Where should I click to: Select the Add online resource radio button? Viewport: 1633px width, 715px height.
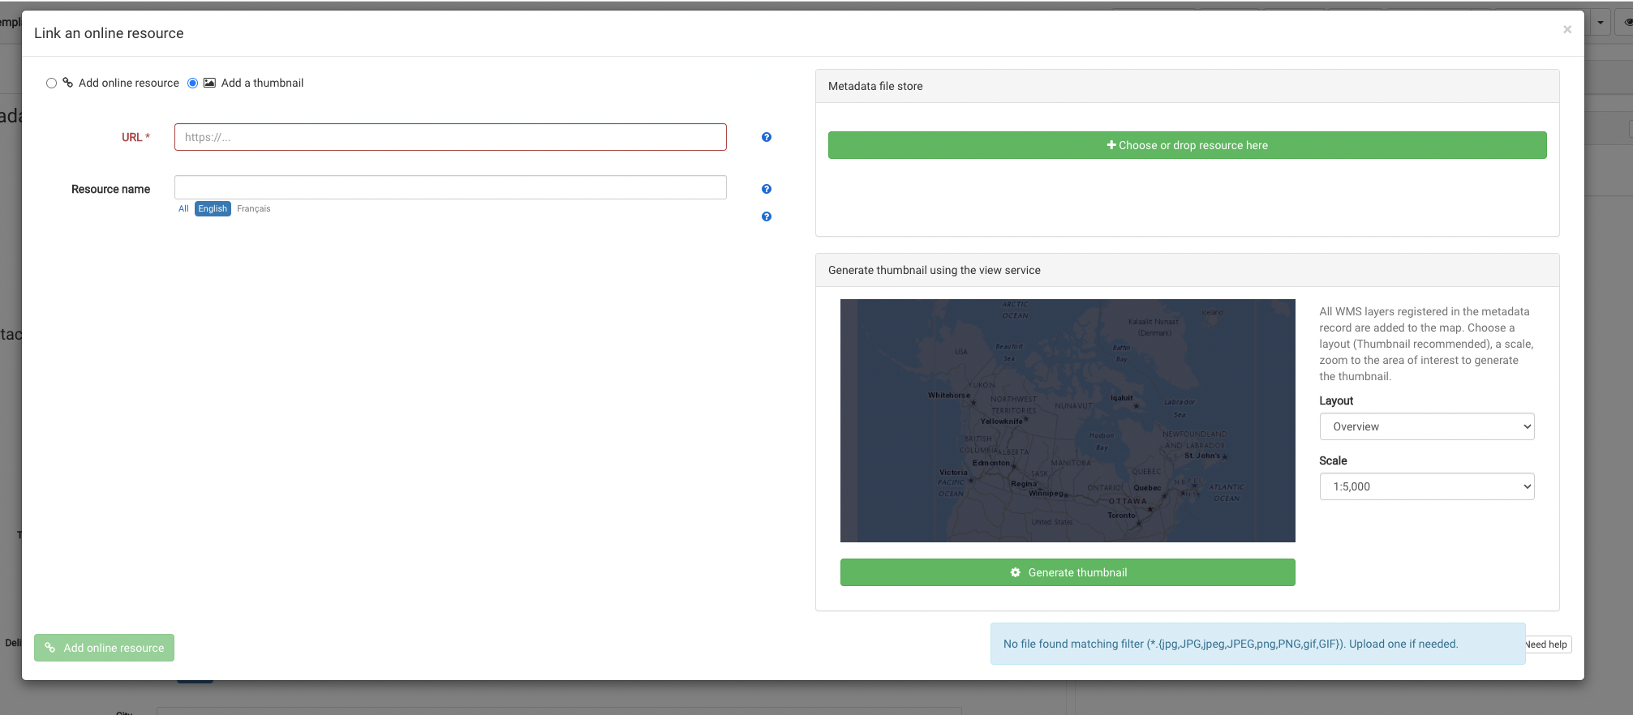(x=51, y=83)
